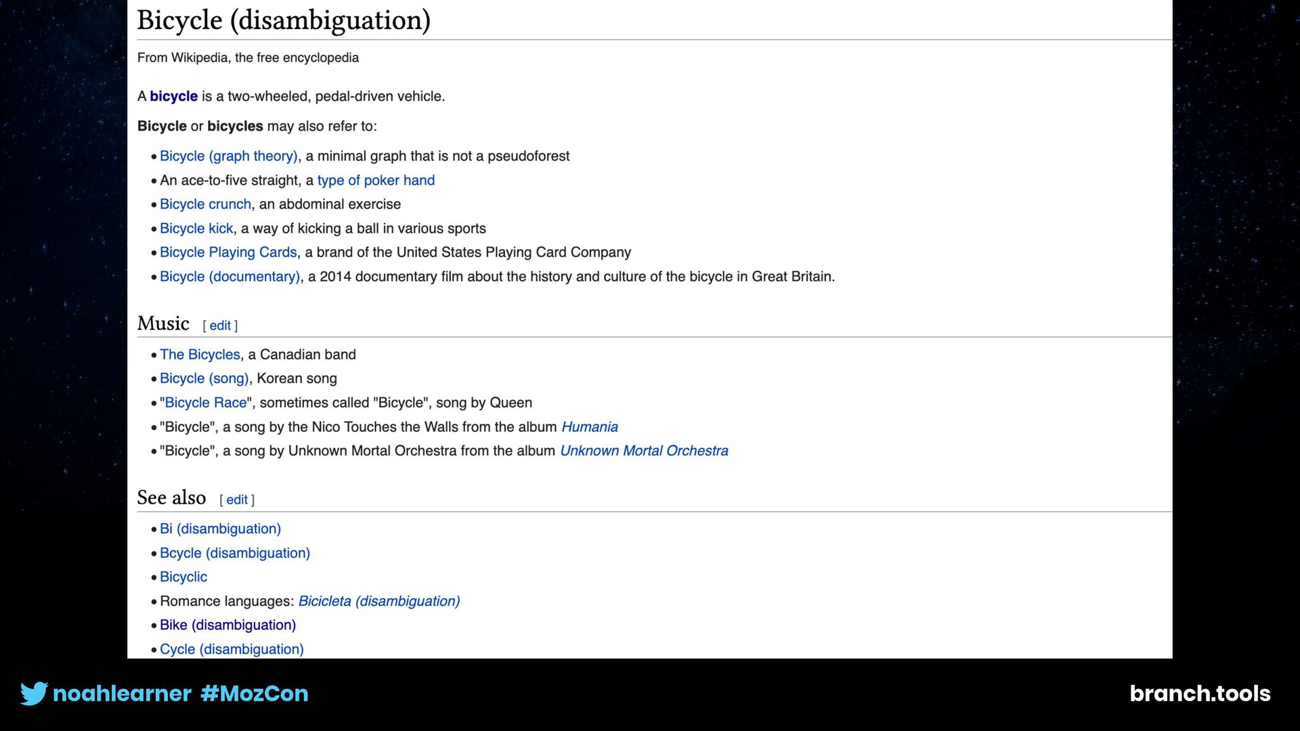Screen dimensions: 1300x731
Task: Open Bicycle (song) link
Action: tap(204, 378)
